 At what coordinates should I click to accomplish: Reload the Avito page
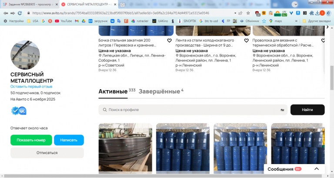point(20,13)
